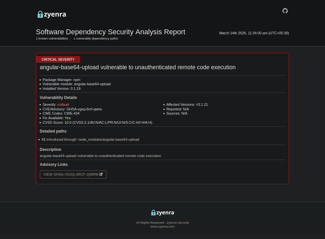Click the 1 known vulnerabilities summary
Viewport: 325px width, 239px height.
[x=52, y=39]
